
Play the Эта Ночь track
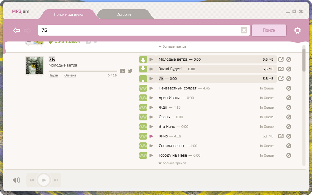151,127
